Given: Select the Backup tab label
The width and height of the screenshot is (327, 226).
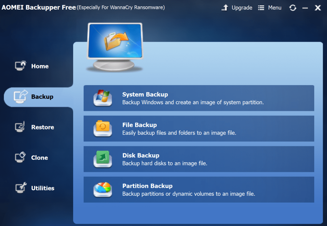Looking at the screenshot, I should click(x=42, y=97).
